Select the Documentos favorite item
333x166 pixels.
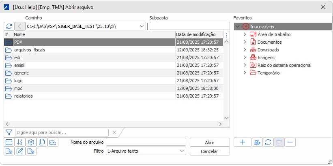pyautogui.click(x=269, y=42)
